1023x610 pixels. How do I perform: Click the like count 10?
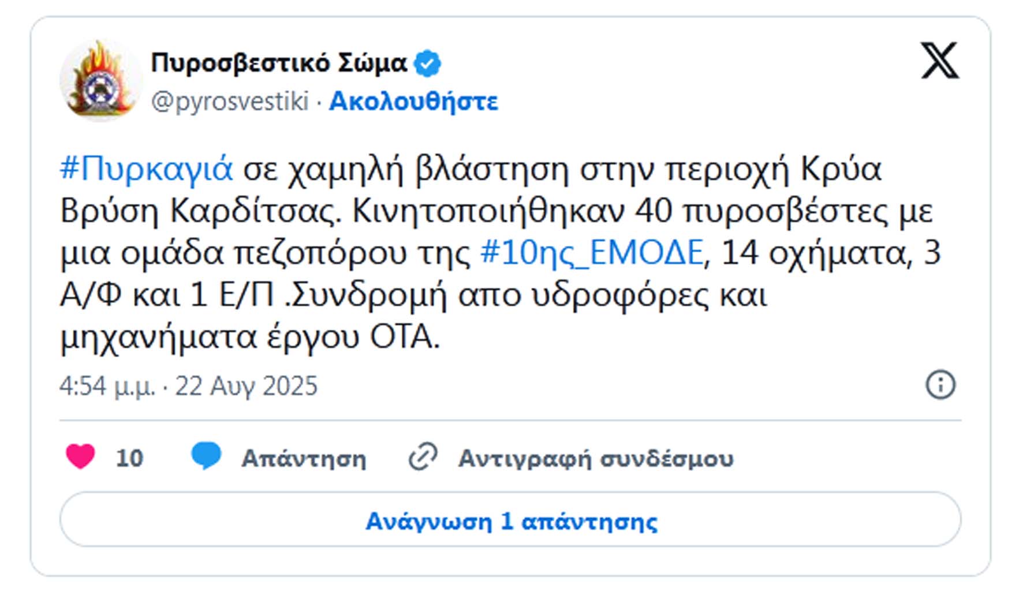pos(129,458)
